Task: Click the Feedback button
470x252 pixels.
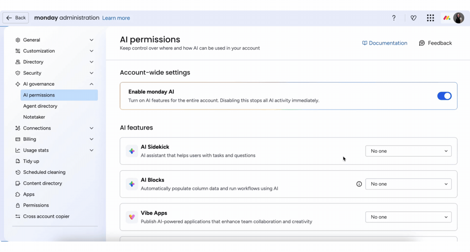Action: coord(435,43)
